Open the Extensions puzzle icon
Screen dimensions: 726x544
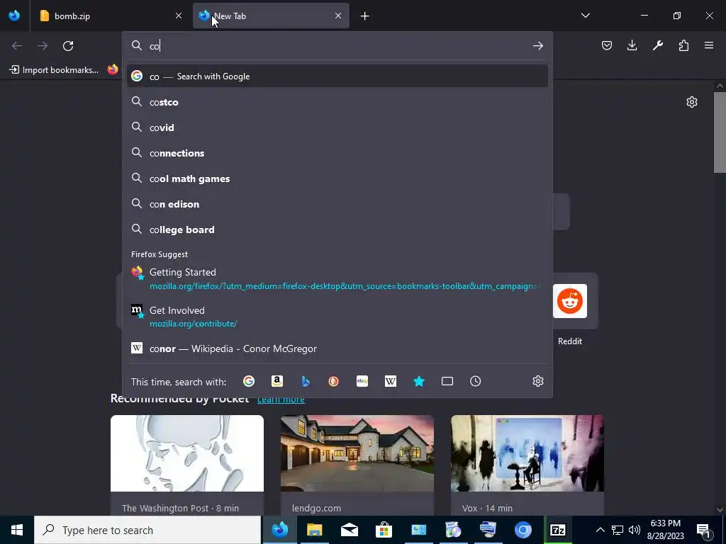tap(683, 45)
